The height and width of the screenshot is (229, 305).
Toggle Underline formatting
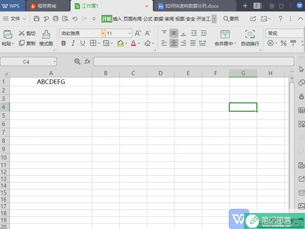(83, 43)
